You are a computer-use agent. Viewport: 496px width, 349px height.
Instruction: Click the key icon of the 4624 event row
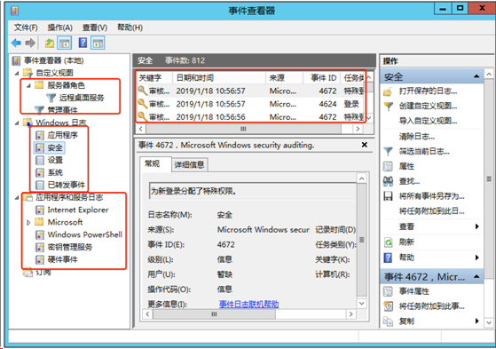point(143,104)
